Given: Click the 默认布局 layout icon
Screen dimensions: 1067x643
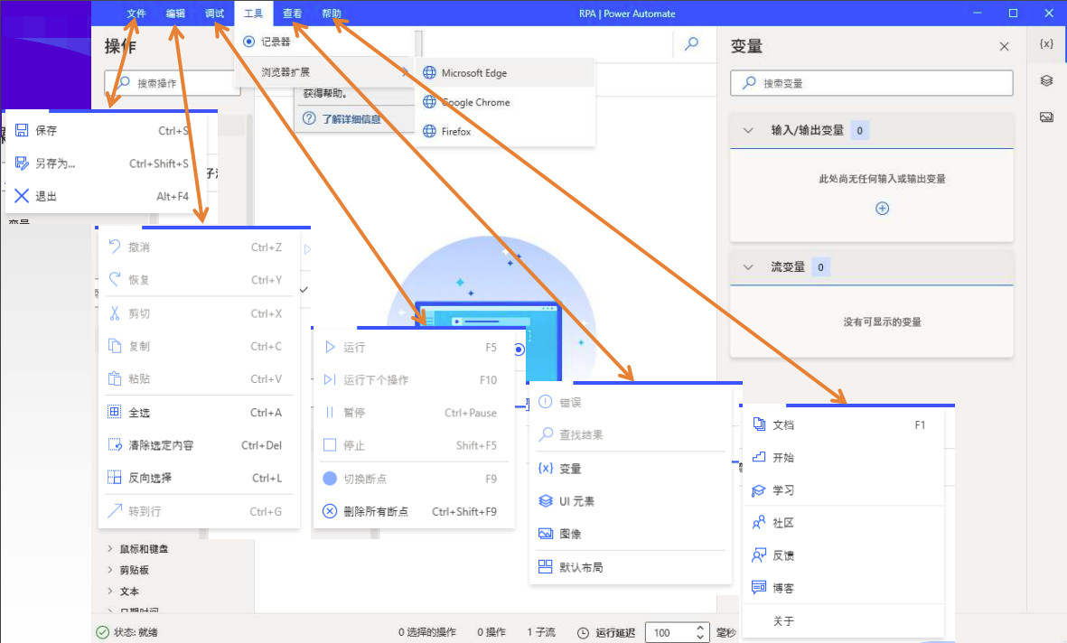Looking at the screenshot, I should click(545, 566).
